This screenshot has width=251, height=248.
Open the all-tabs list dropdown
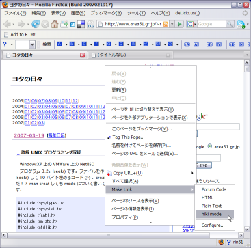247,55
